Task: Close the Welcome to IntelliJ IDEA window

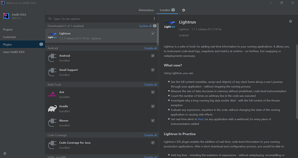Action: [x=293, y=3]
